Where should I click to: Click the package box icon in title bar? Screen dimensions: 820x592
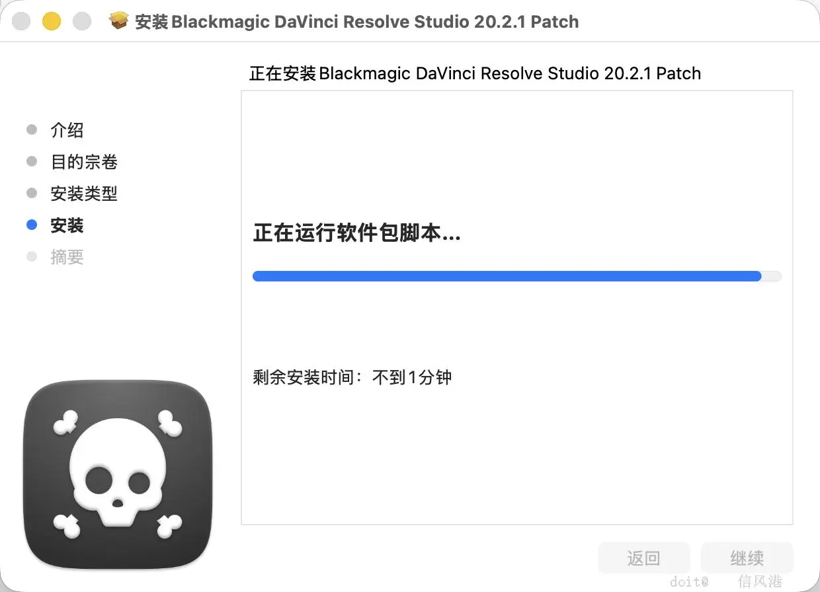(119, 21)
